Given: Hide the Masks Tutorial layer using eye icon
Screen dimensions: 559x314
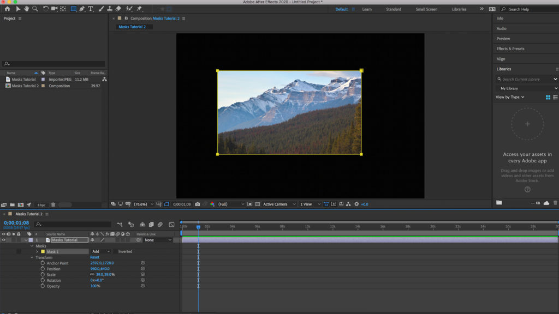Looking at the screenshot, I should (3, 240).
